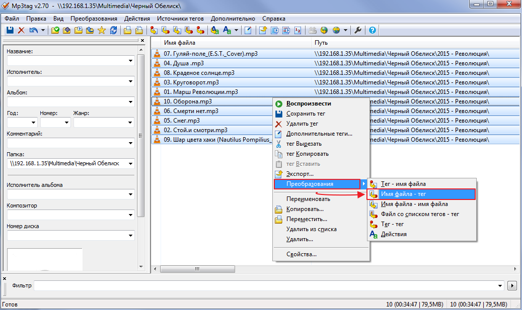Close the tag panel with its X button

(x=142, y=41)
